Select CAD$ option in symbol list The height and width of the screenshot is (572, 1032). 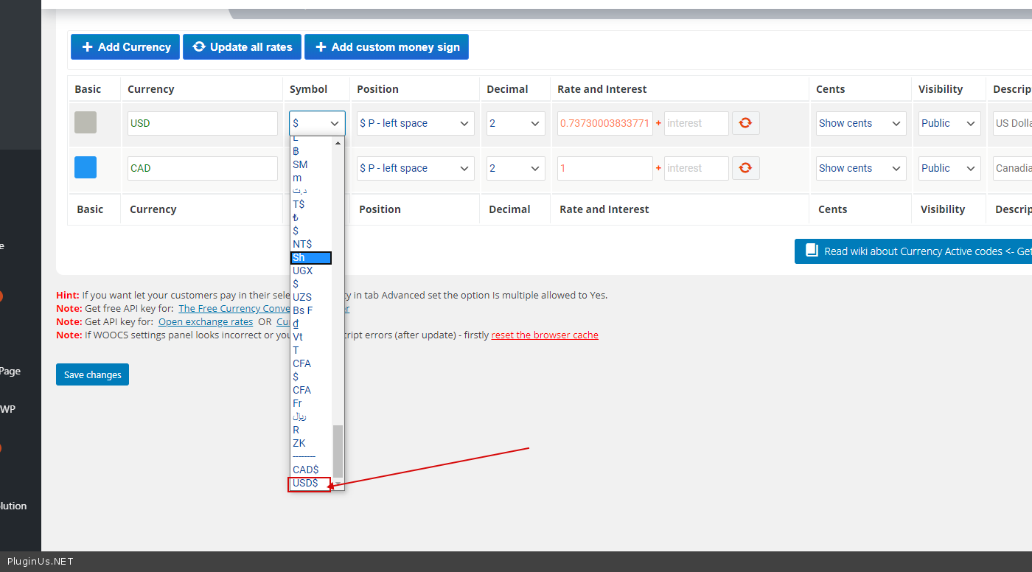coord(306,470)
